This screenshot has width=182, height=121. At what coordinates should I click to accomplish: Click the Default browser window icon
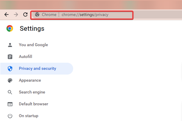[10, 104]
